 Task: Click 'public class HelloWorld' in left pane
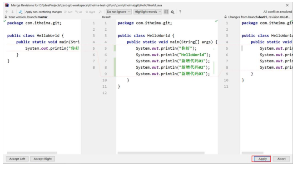point(35,36)
